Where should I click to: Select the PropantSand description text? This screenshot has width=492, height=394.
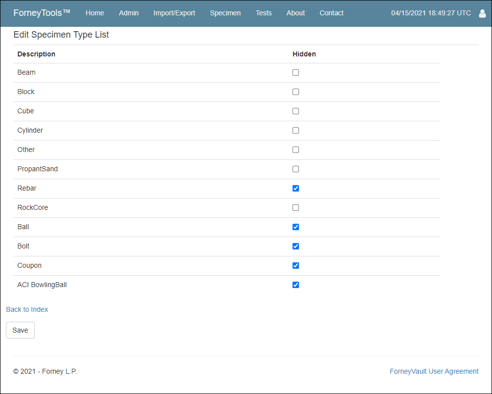tap(37, 169)
